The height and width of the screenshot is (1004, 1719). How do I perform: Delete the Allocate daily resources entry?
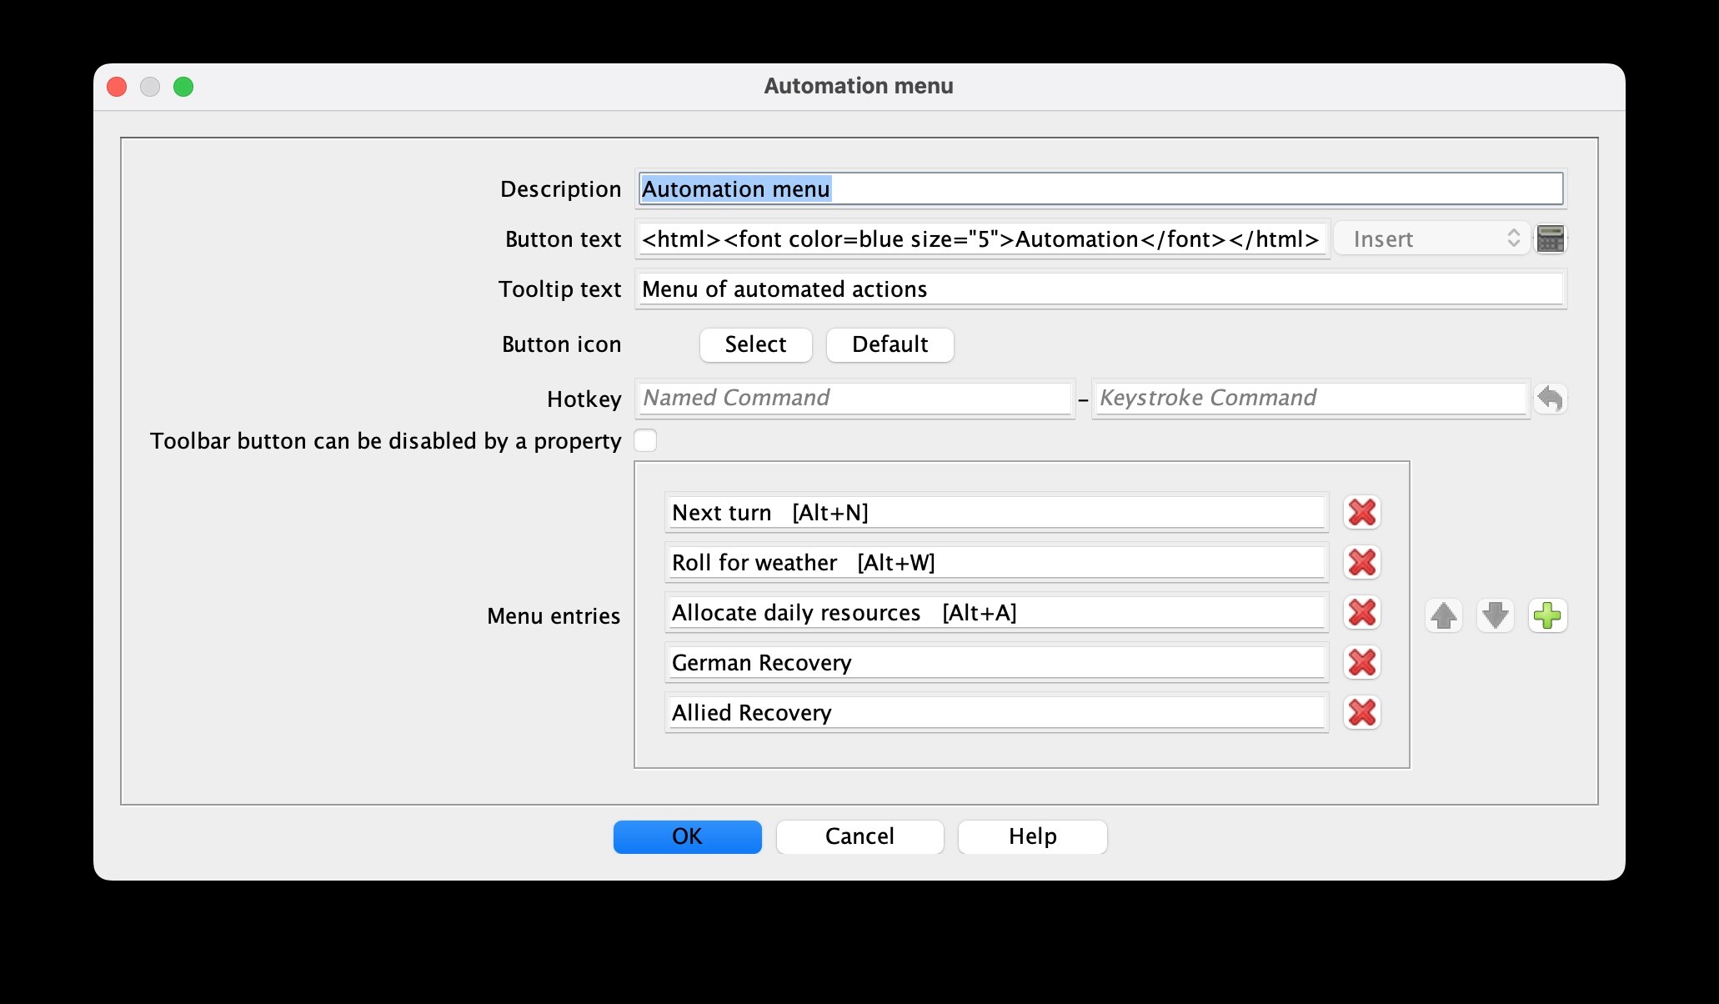pos(1362,613)
